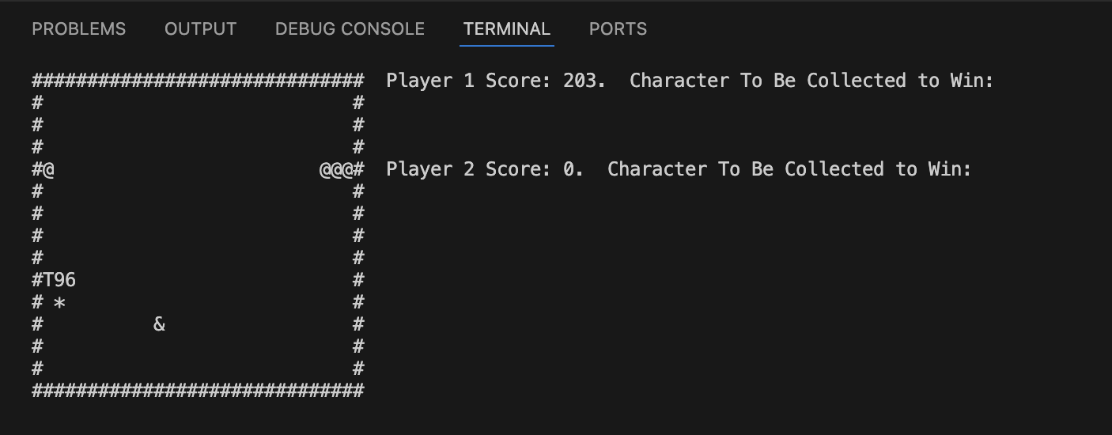
Task: Click the score value 0 for Player 2
Action: (x=569, y=169)
